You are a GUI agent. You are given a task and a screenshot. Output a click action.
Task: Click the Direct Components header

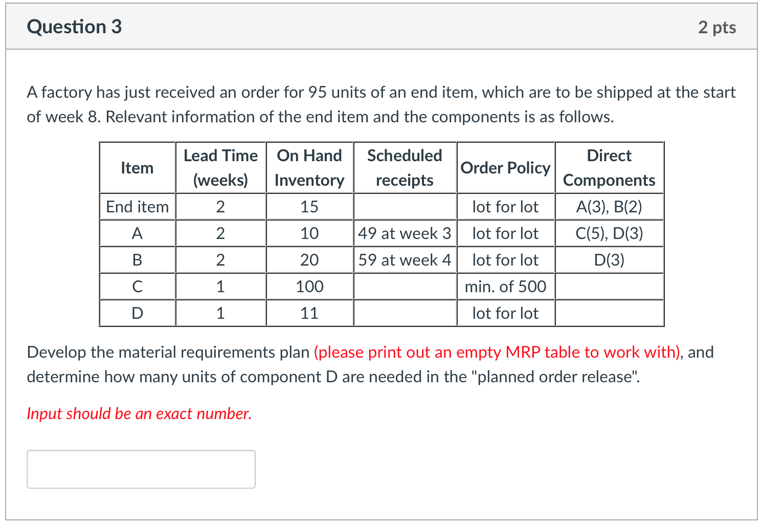609,167
